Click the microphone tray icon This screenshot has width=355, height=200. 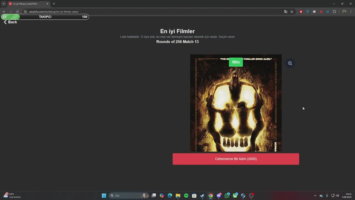(327, 196)
